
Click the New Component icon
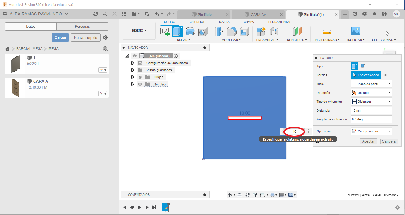coord(261,31)
